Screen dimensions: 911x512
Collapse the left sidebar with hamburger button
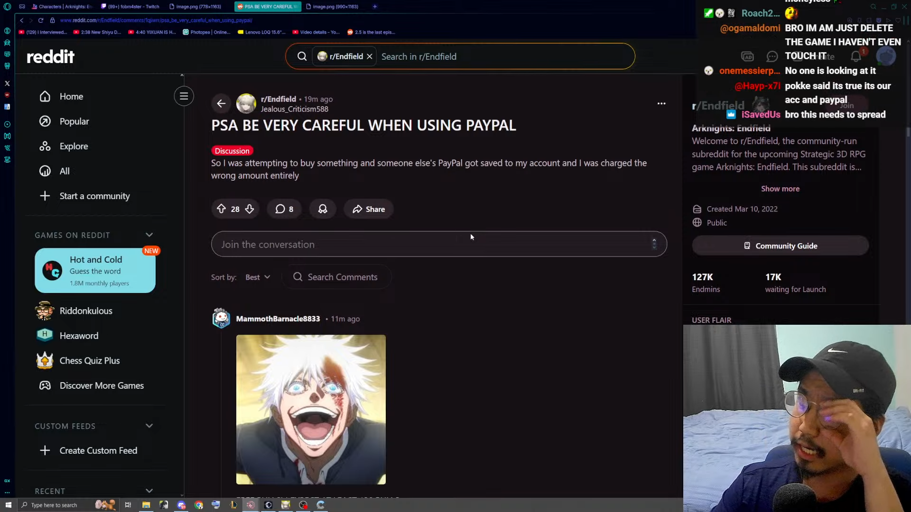pyautogui.click(x=184, y=96)
